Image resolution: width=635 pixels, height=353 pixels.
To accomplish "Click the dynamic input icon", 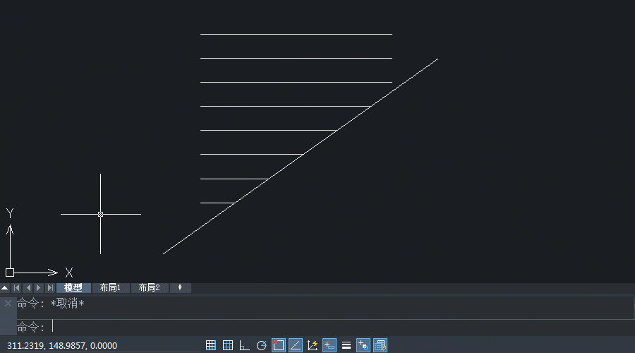I will 329,345.
